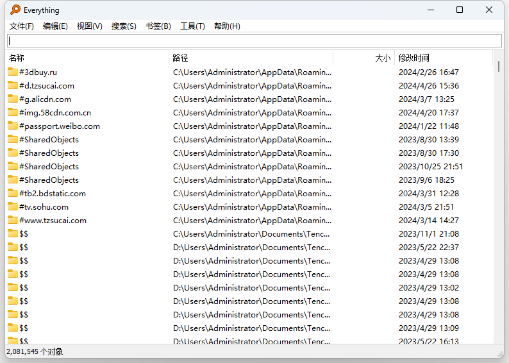Viewport: 509px width, 363px height.
Task: Click into the search input box
Action: pyautogui.click(x=254, y=40)
